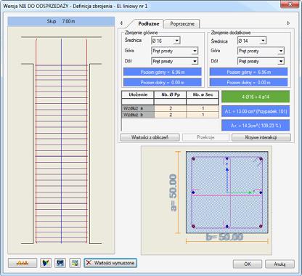Screen dimensions: 302x276
Task: Click main Poziom dolny = 0.00 m bar
Action: 163,83
